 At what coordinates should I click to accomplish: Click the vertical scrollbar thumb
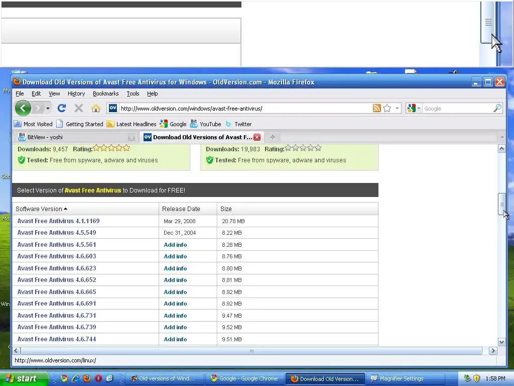tap(501, 204)
